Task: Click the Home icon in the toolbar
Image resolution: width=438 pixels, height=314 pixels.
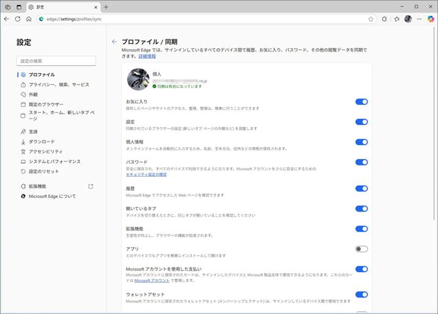Action: click(x=29, y=19)
